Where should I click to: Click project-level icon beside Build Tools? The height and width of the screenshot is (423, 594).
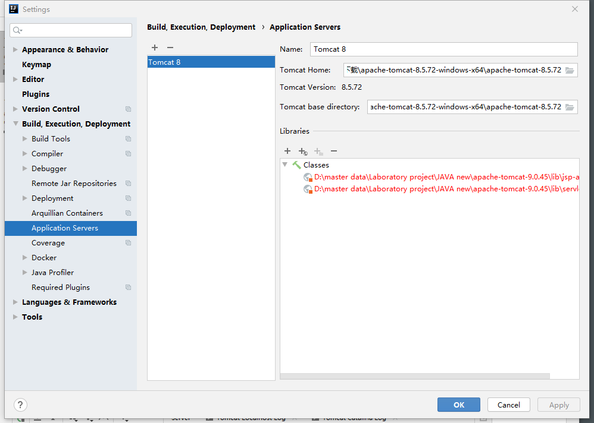(x=128, y=139)
